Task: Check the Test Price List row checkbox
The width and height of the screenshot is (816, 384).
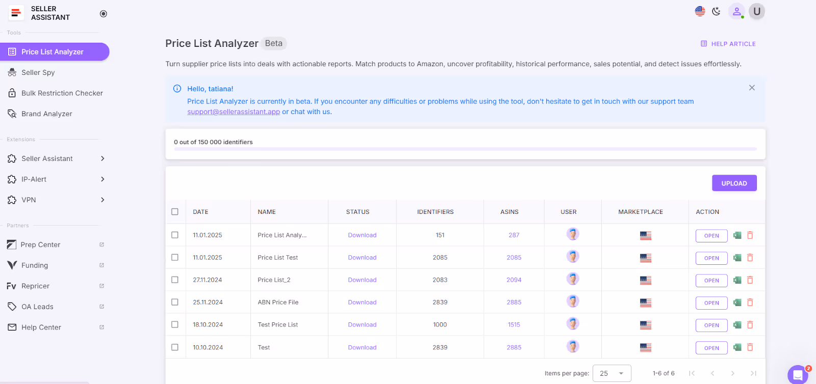Action: (x=175, y=324)
